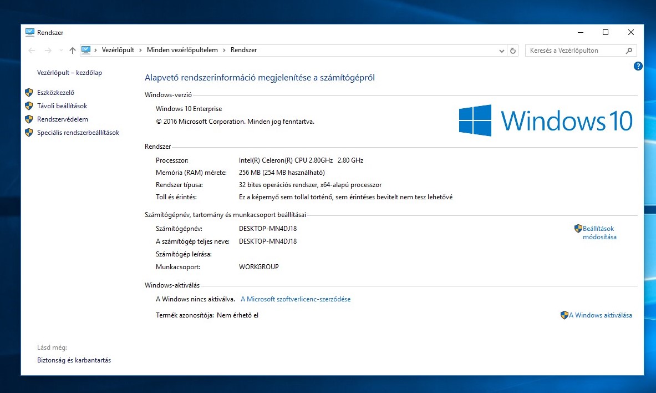Refresh the page with refresh icon
Viewport: 656px width, 393px height.
513,51
